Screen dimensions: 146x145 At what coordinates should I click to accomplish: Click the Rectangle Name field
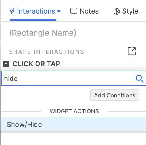tap(43, 33)
